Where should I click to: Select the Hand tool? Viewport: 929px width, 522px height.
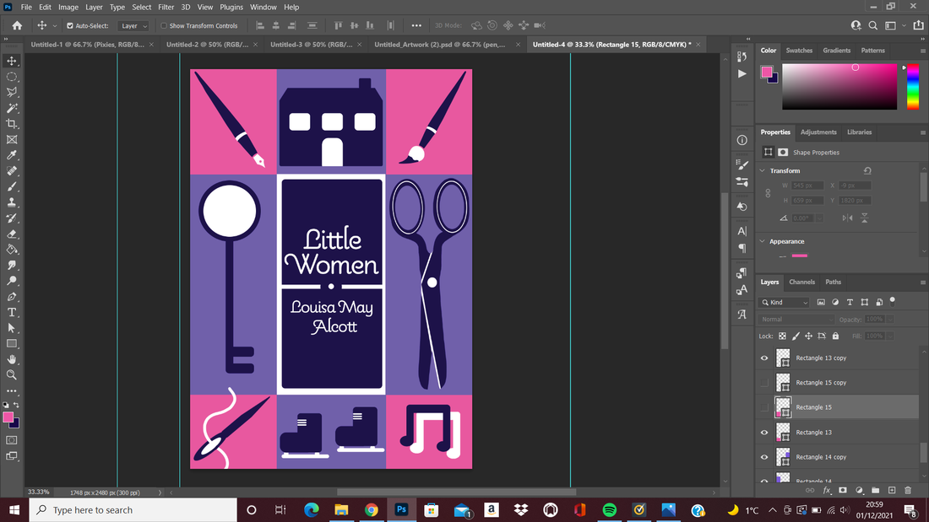click(x=12, y=359)
